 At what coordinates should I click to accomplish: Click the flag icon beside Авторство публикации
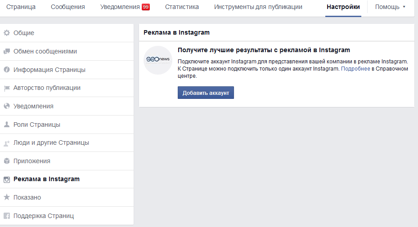[7, 88]
